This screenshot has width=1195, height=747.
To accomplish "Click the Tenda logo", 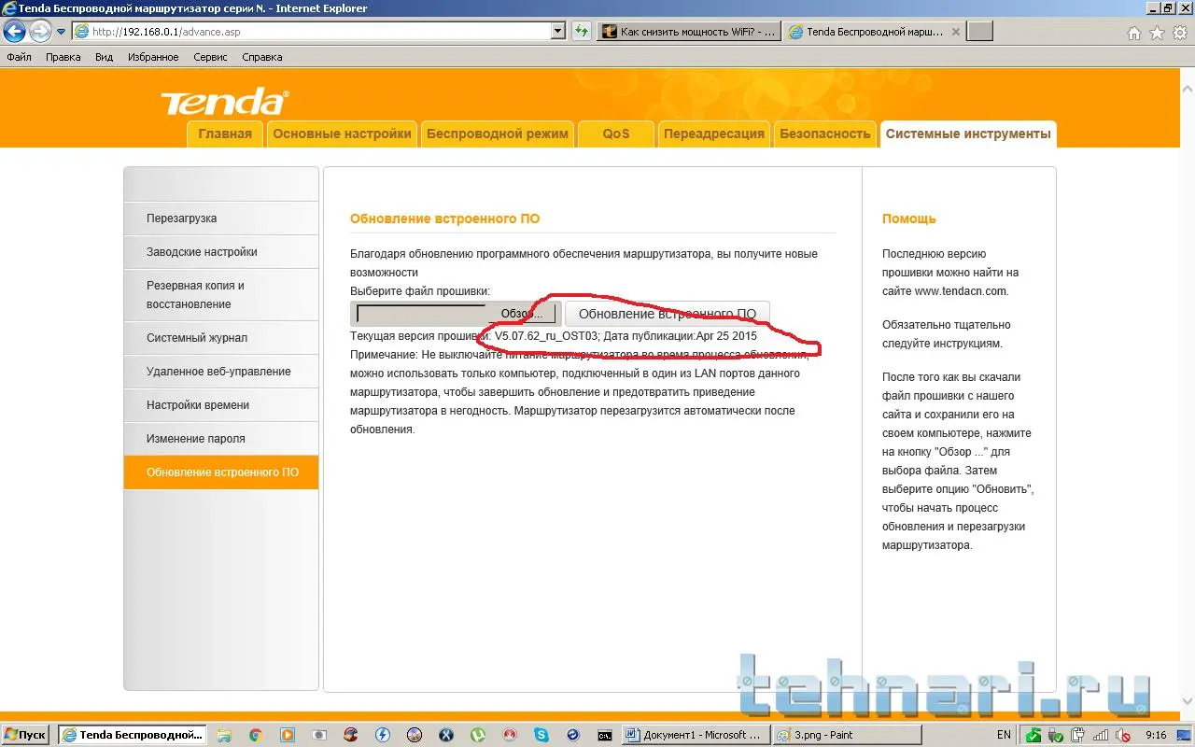I will [x=224, y=102].
